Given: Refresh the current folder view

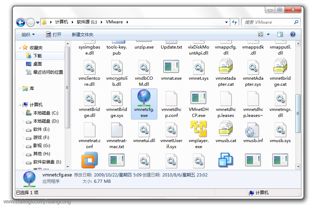Looking at the screenshot, I should pos(234,22).
